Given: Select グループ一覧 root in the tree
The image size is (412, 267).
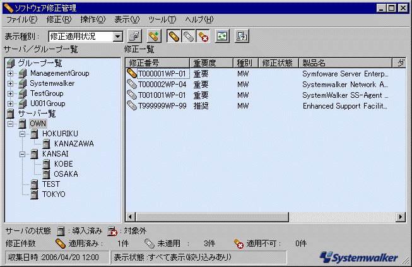Looking at the screenshot, I should (40, 63).
